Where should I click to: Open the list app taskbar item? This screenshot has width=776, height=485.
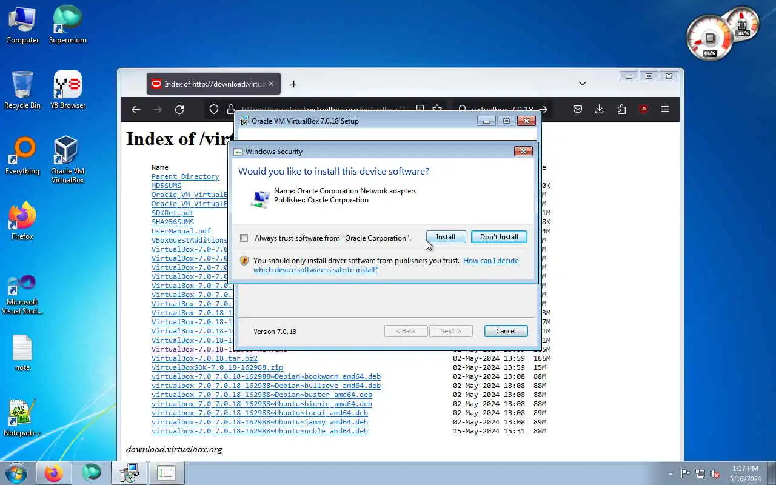pos(166,473)
